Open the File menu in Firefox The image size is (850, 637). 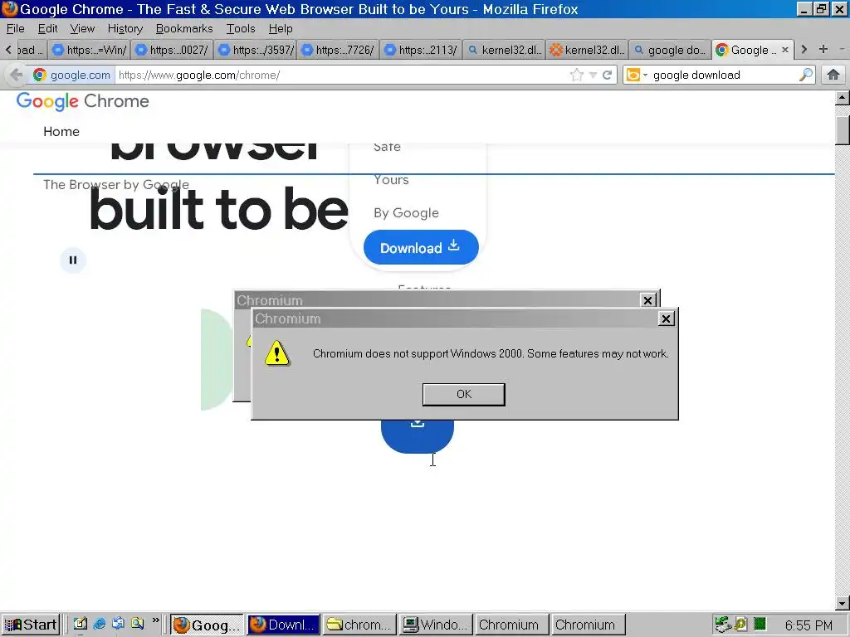(15, 28)
